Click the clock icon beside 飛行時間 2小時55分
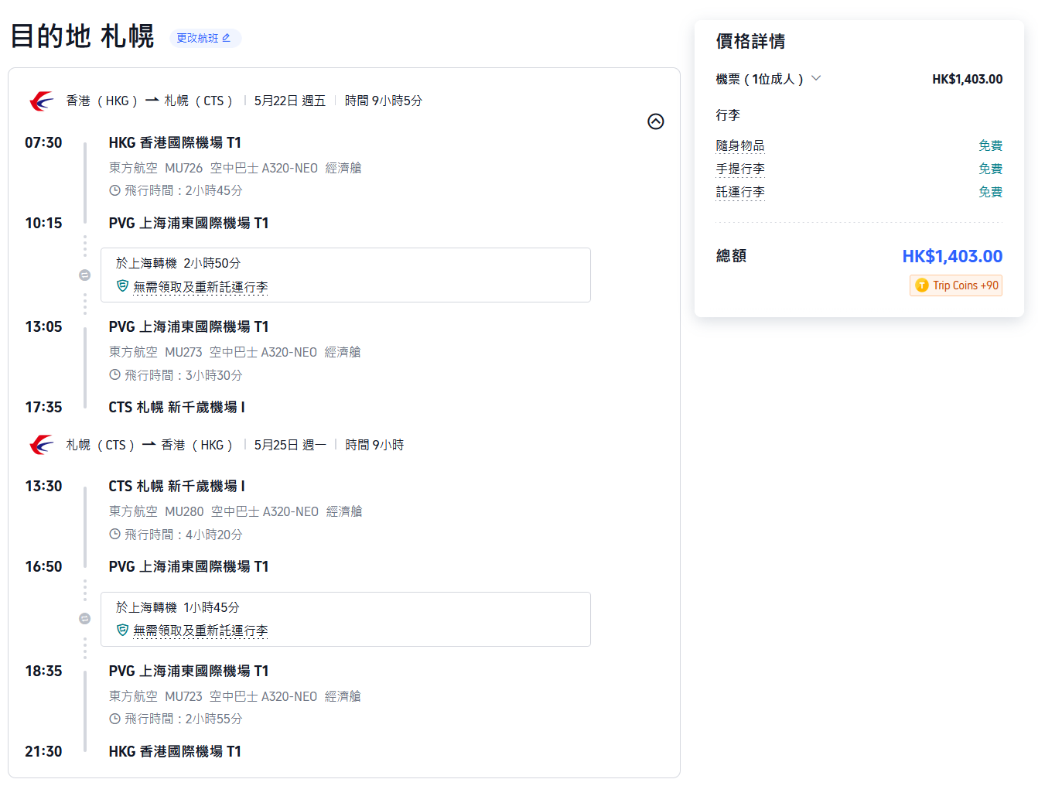The image size is (1038, 786). pos(114,719)
